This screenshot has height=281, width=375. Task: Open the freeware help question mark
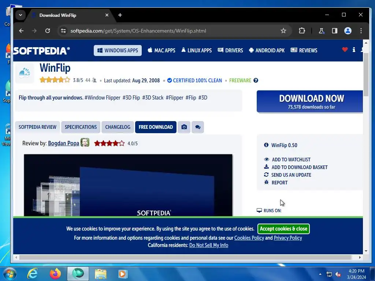pos(256,80)
